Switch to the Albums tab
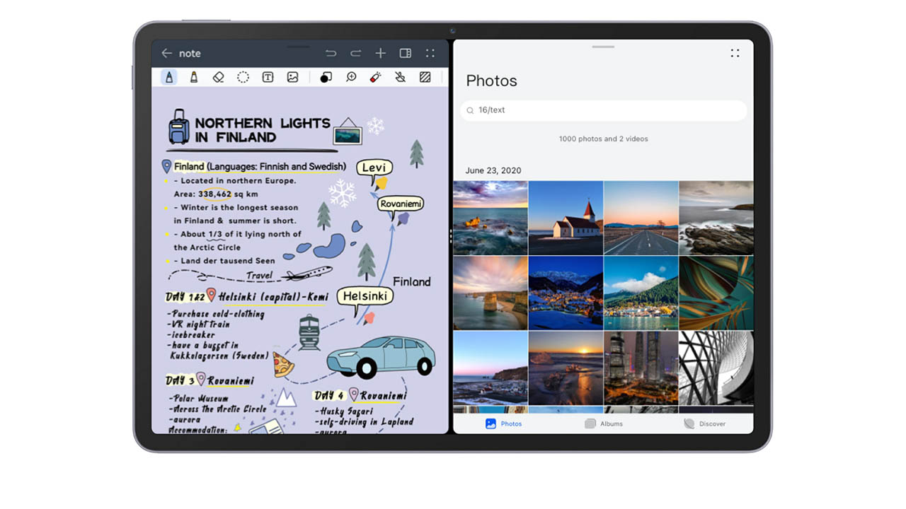The width and height of the screenshot is (906, 509). (x=604, y=423)
